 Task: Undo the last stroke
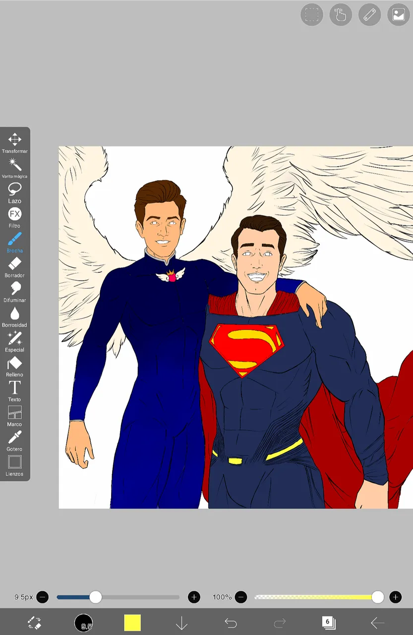pos(231,623)
